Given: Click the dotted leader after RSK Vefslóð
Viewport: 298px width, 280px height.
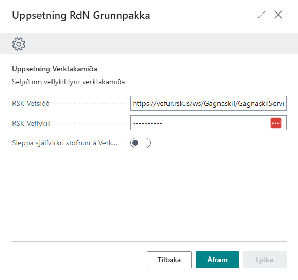Looking at the screenshot, I should coord(89,104).
